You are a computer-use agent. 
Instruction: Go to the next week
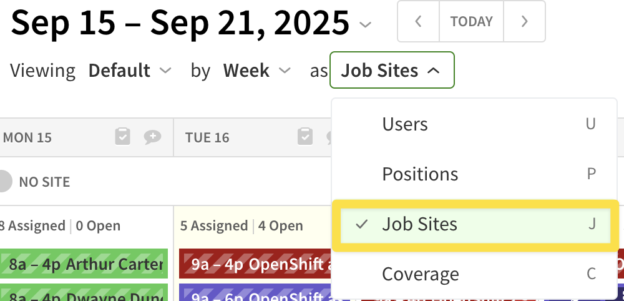(524, 21)
